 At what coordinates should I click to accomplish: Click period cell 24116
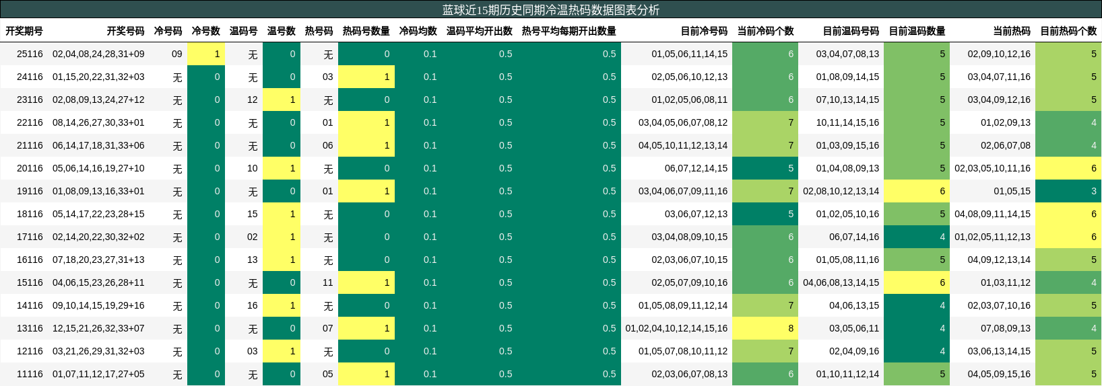pos(30,77)
